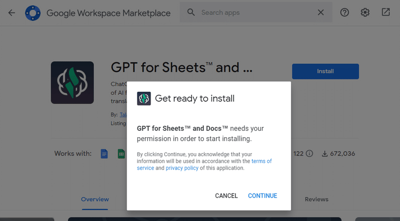Open marketplace in new window icon
This screenshot has width=400, height=221.
pos(385,12)
